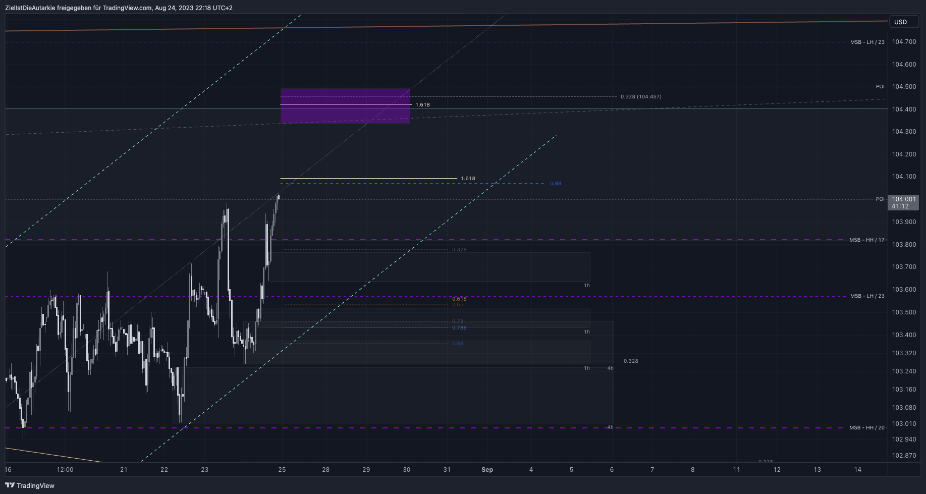Click the 12:00 label on the time axis
The image size is (926, 494).
(65, 470)
